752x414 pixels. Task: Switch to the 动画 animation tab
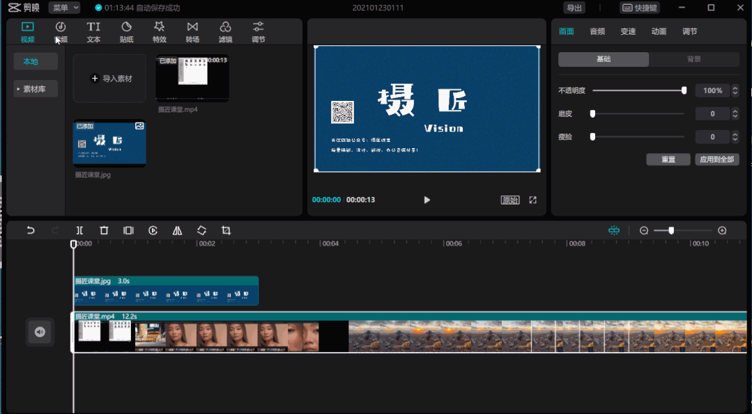tap(659, 31)
